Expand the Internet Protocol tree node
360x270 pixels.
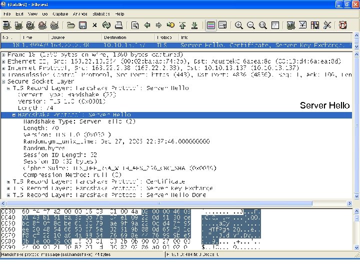click(3, 68)
